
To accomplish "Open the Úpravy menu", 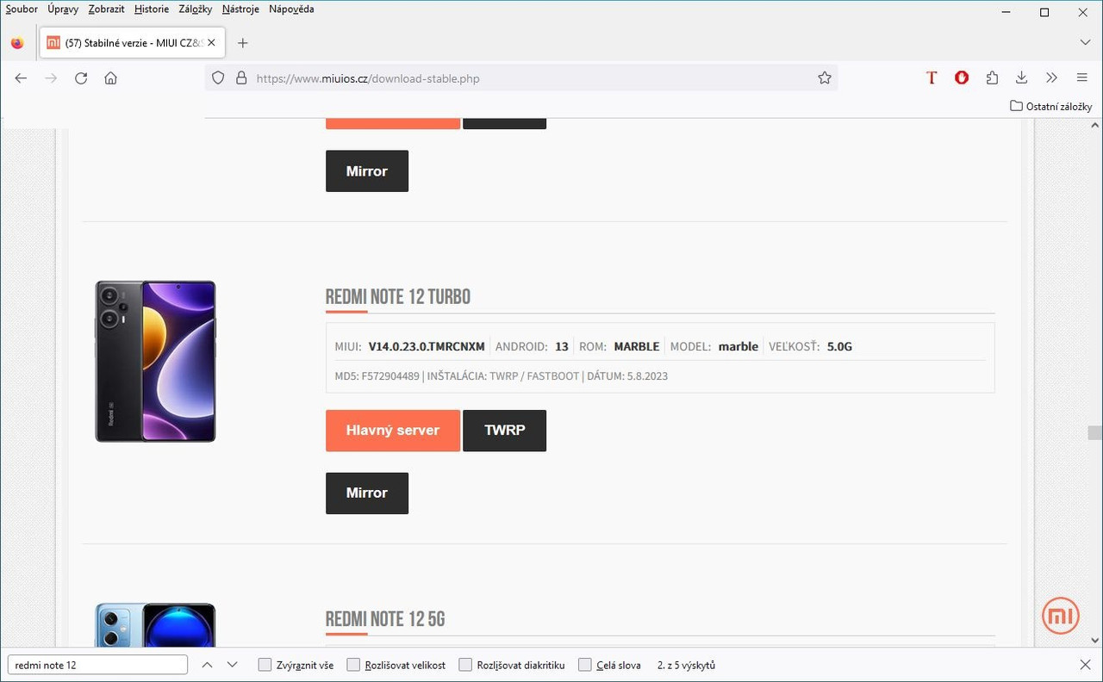I will tap(64, 9).
